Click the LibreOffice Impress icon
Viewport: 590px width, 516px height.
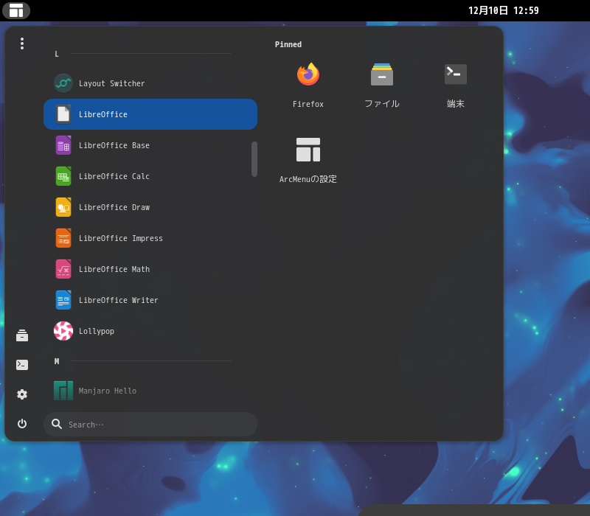(x=63, y=238)
